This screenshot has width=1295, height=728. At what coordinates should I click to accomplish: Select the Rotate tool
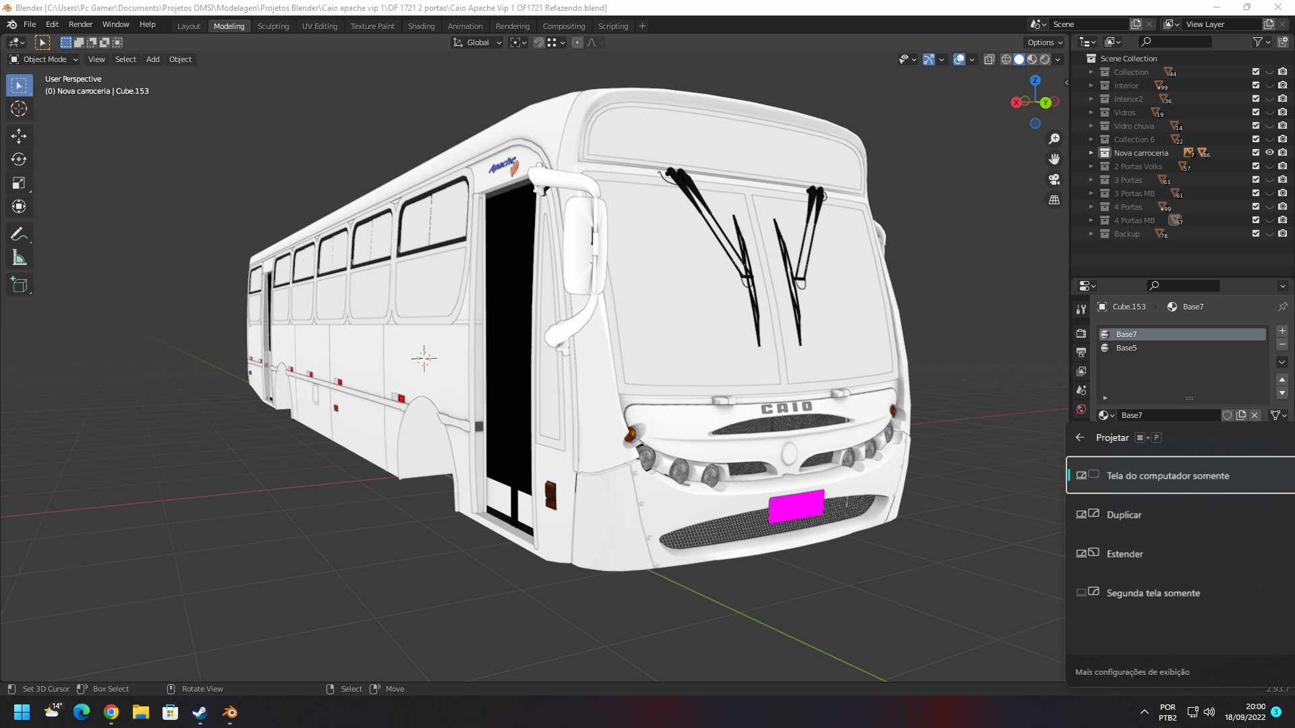19,160
